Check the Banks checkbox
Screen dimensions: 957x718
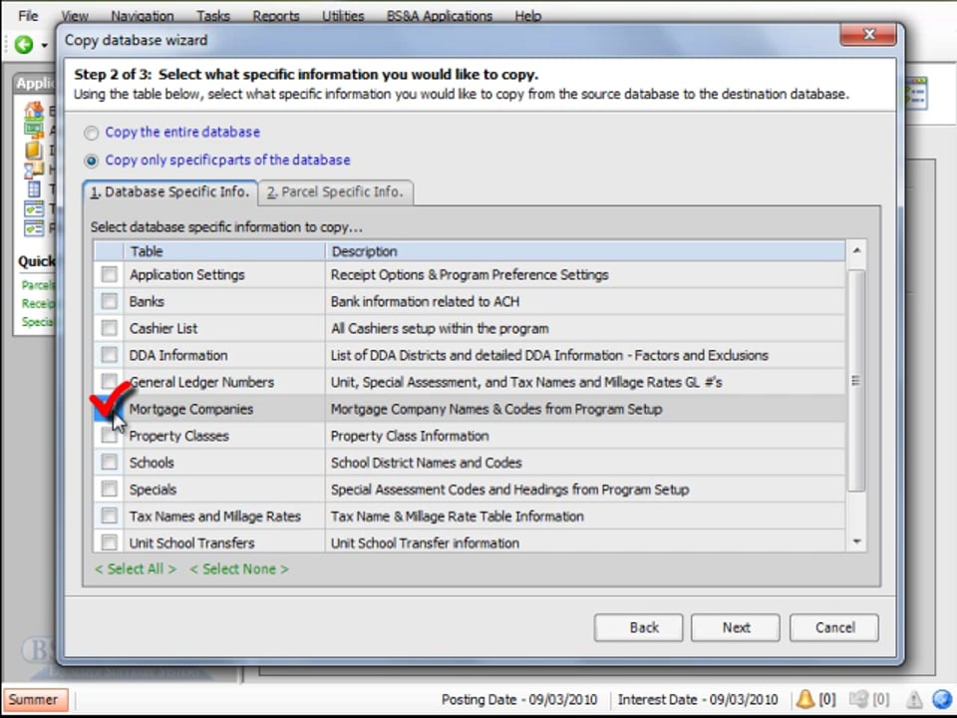point(110,301)
